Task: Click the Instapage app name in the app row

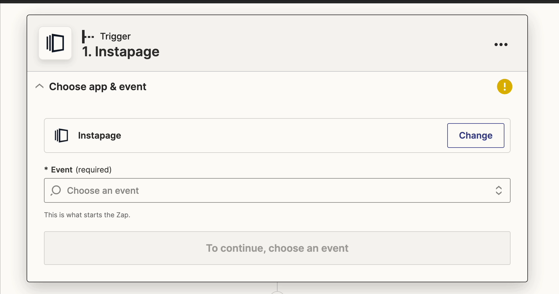Action: (x=99, y=136)
